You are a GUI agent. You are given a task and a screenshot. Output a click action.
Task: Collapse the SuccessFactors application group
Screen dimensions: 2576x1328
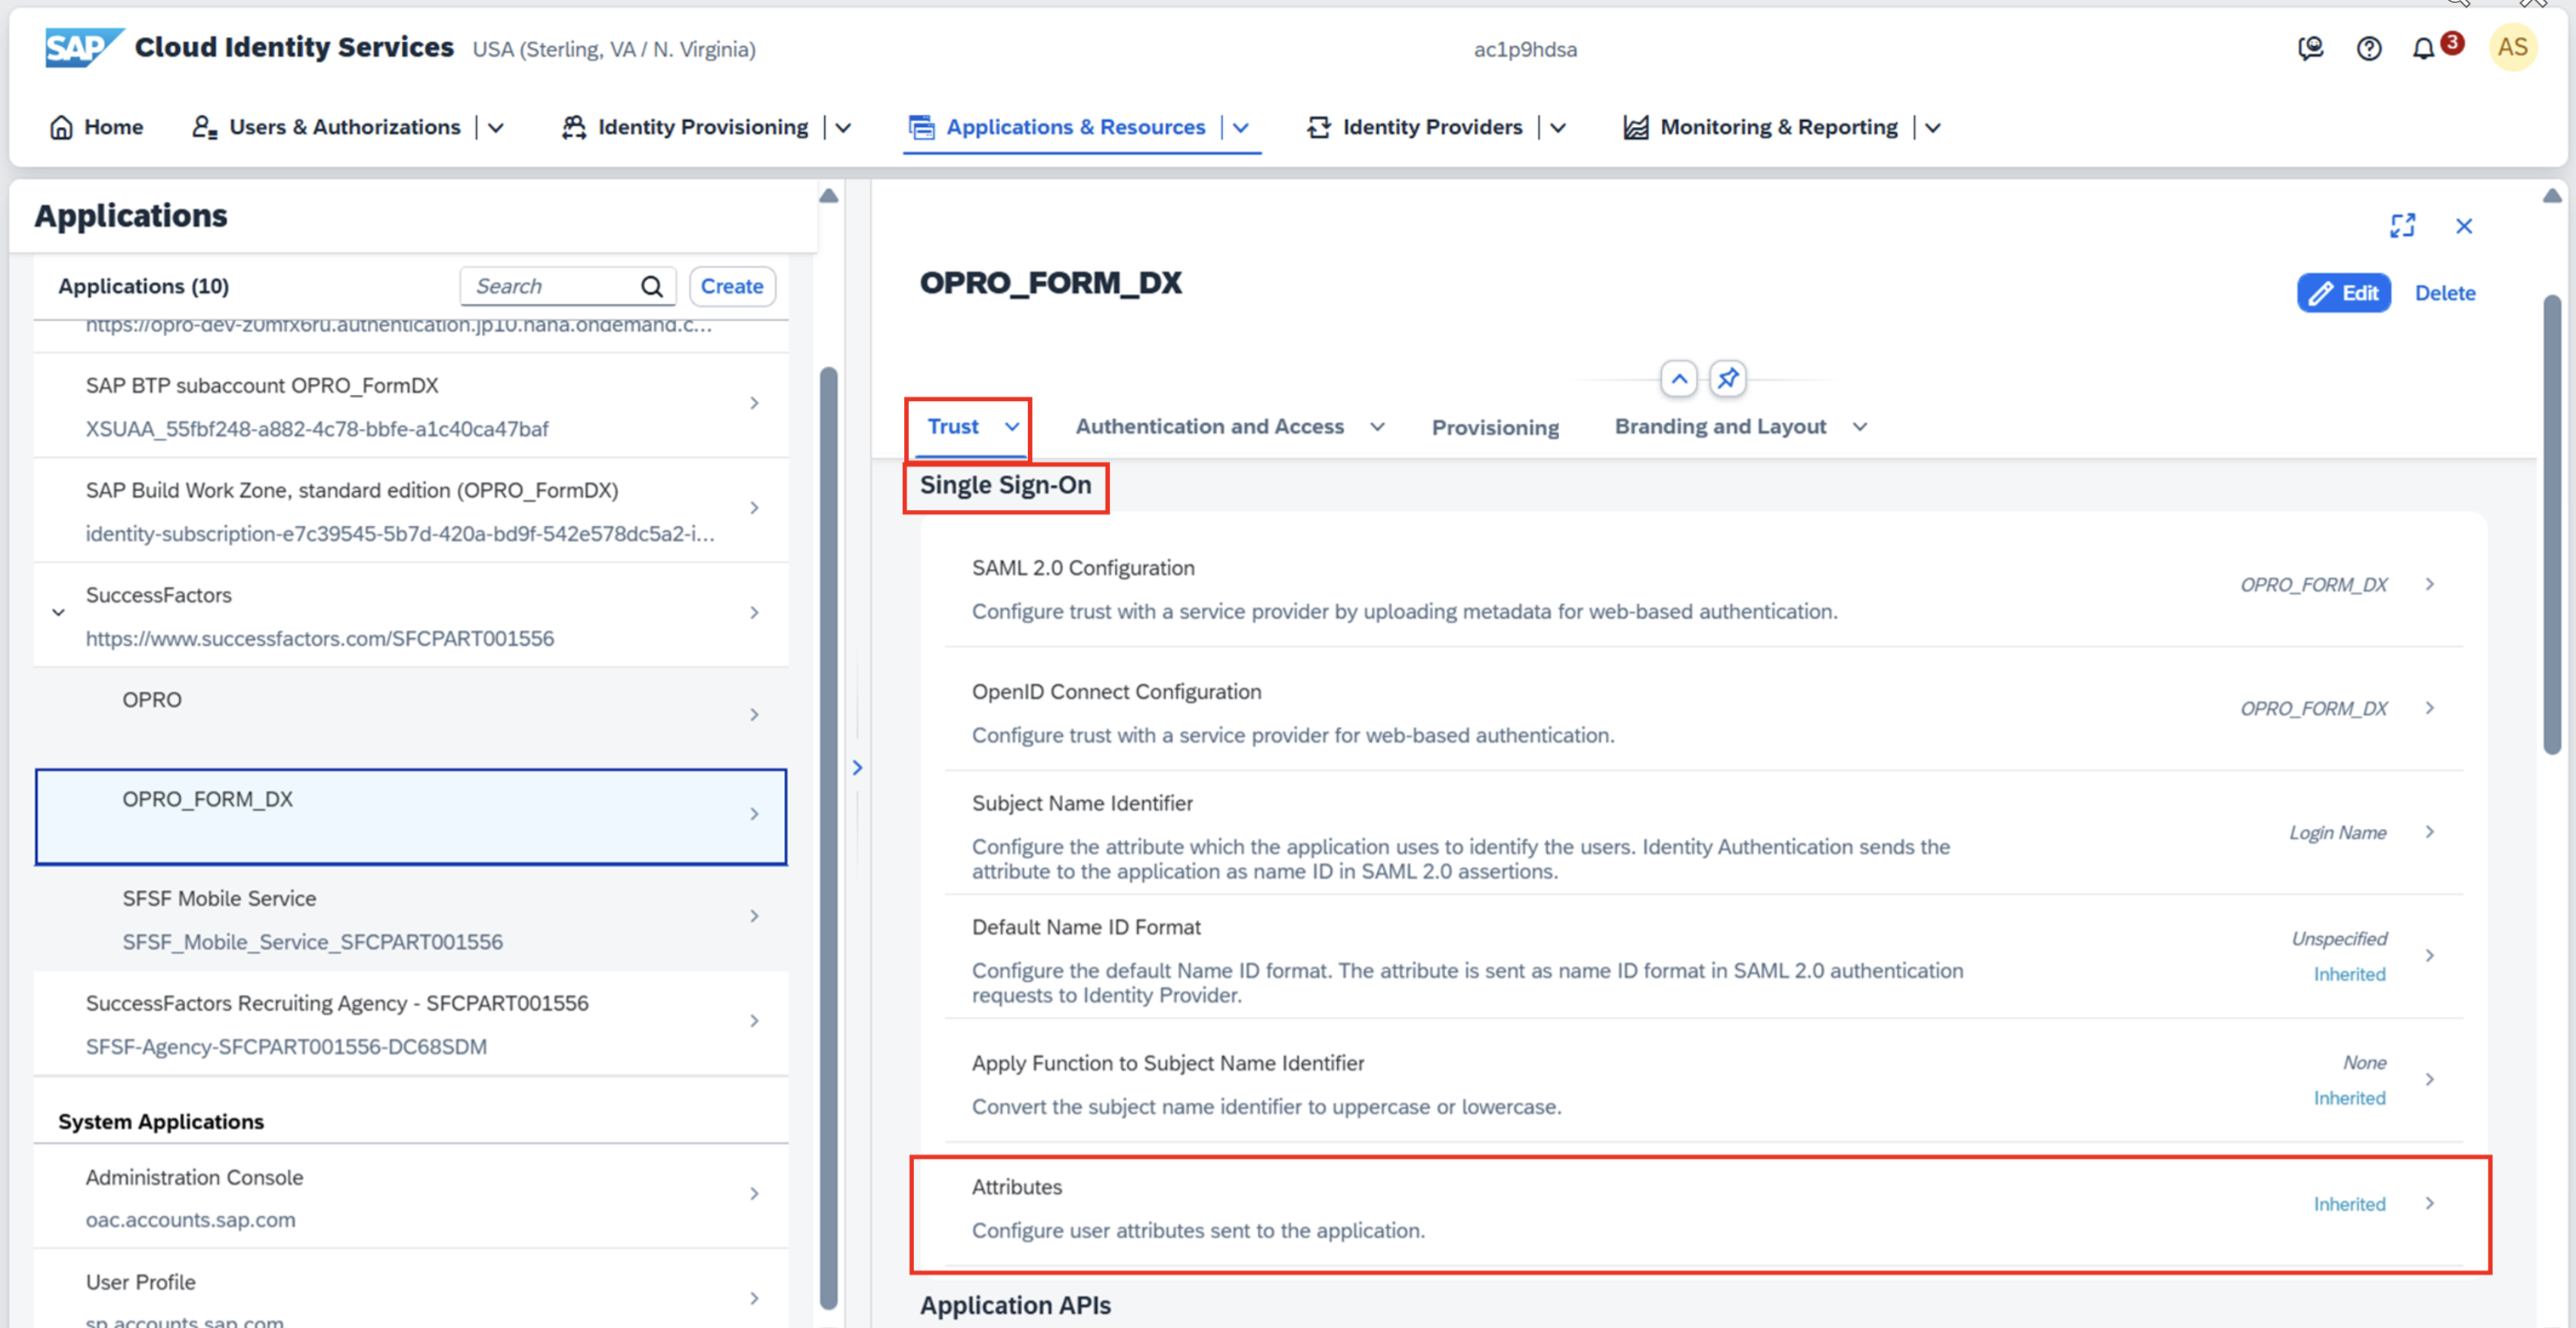pos(59,612)
